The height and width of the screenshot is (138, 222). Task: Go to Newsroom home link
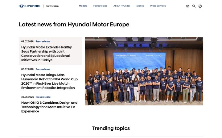click(52, 6)
